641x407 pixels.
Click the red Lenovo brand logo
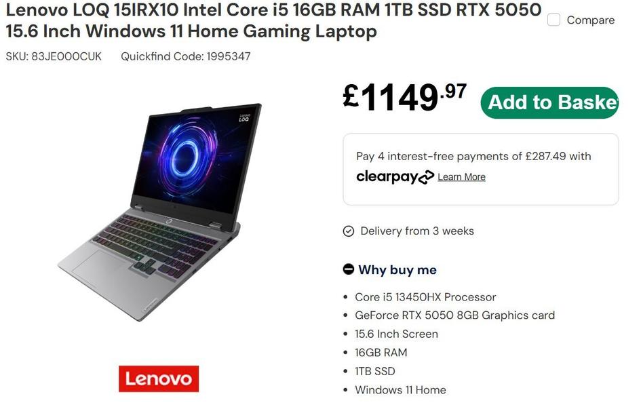(159, 379)
